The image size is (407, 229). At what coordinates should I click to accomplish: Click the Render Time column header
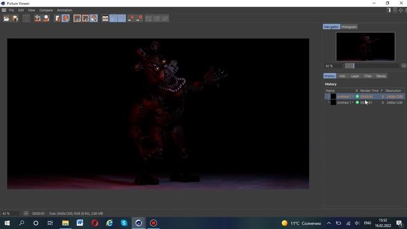coord(369,90)
